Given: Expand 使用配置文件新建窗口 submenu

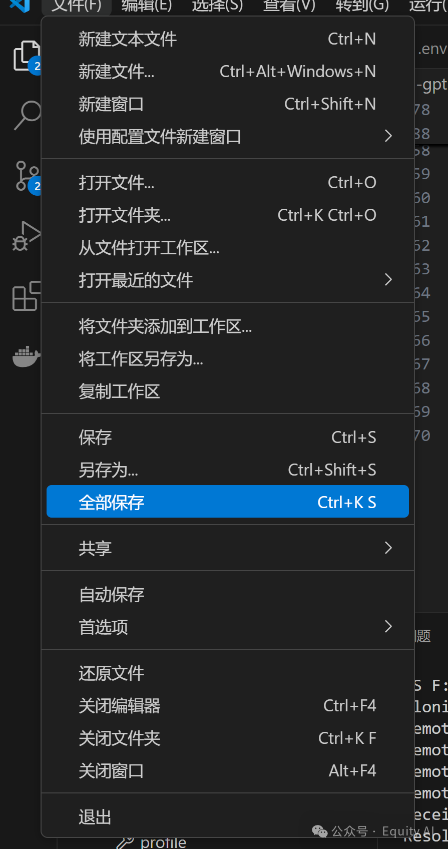Looking at the screenshot, I should pyautogui.click(x=228, y=136).
